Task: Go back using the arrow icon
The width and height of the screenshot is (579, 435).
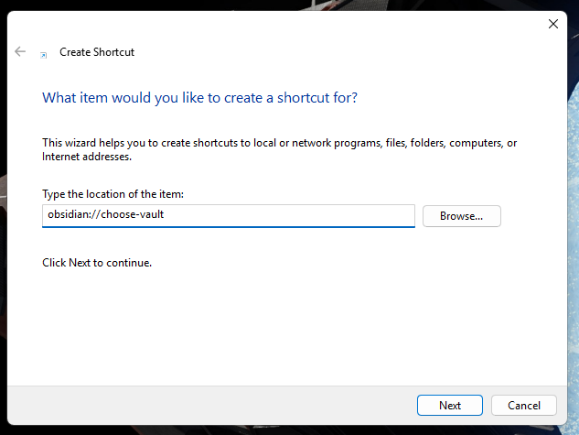Action: point(20,51)
